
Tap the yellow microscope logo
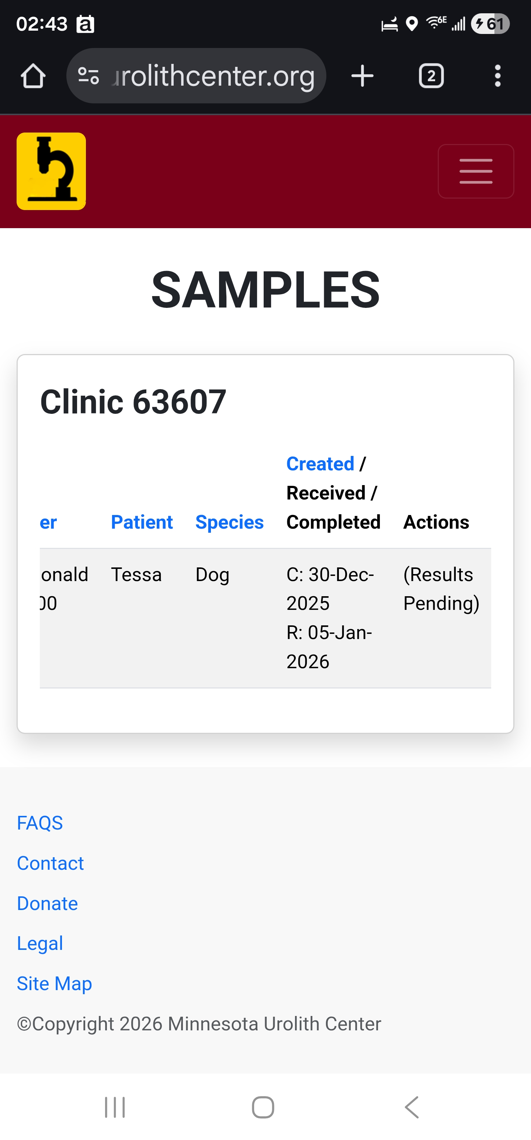[x=51, y=171]
